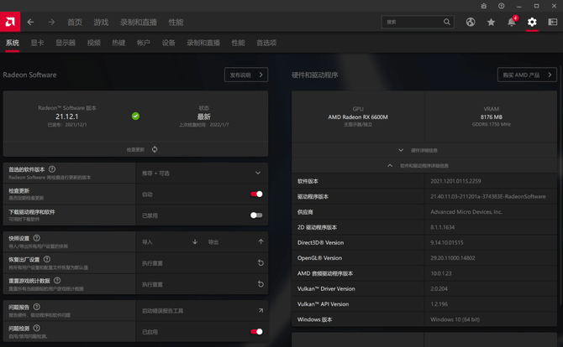Screen dimensions: 563x347
Task: Open the settings gear icon
Action: [532, 22]
